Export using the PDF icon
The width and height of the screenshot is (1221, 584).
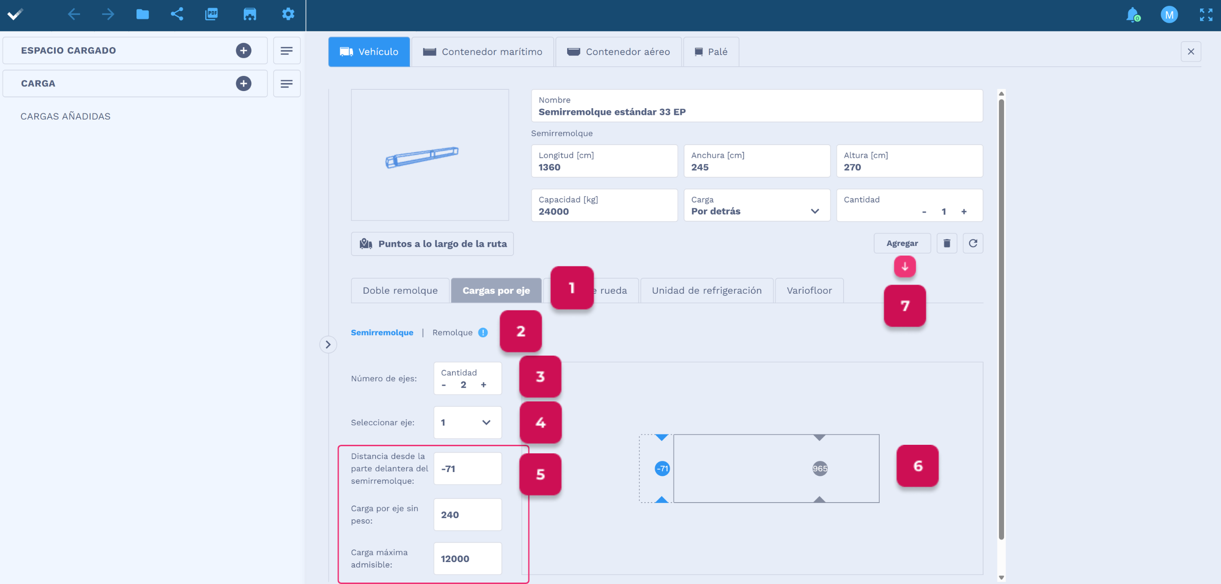[211, 14]
